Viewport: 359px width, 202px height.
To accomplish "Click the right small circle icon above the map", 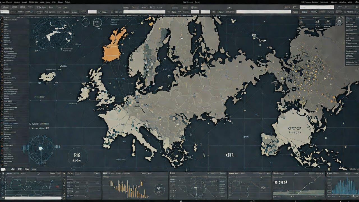I will point(97,22).
